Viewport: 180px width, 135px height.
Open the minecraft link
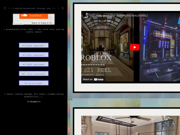click(34, 83)
